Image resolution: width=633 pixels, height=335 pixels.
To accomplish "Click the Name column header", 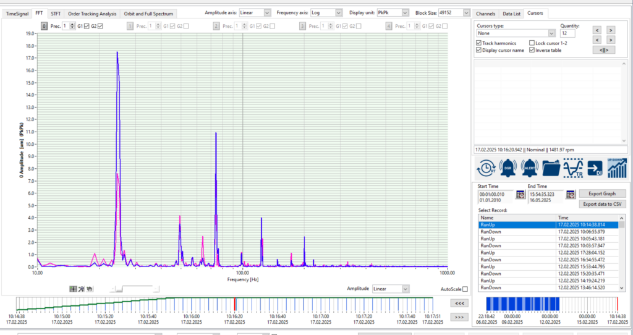I will pyautogui.click(x=517, y=218).
